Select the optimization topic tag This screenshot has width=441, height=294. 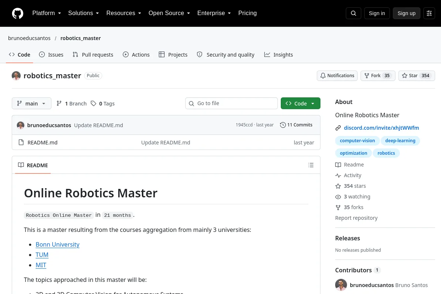[x=354, y=153]
